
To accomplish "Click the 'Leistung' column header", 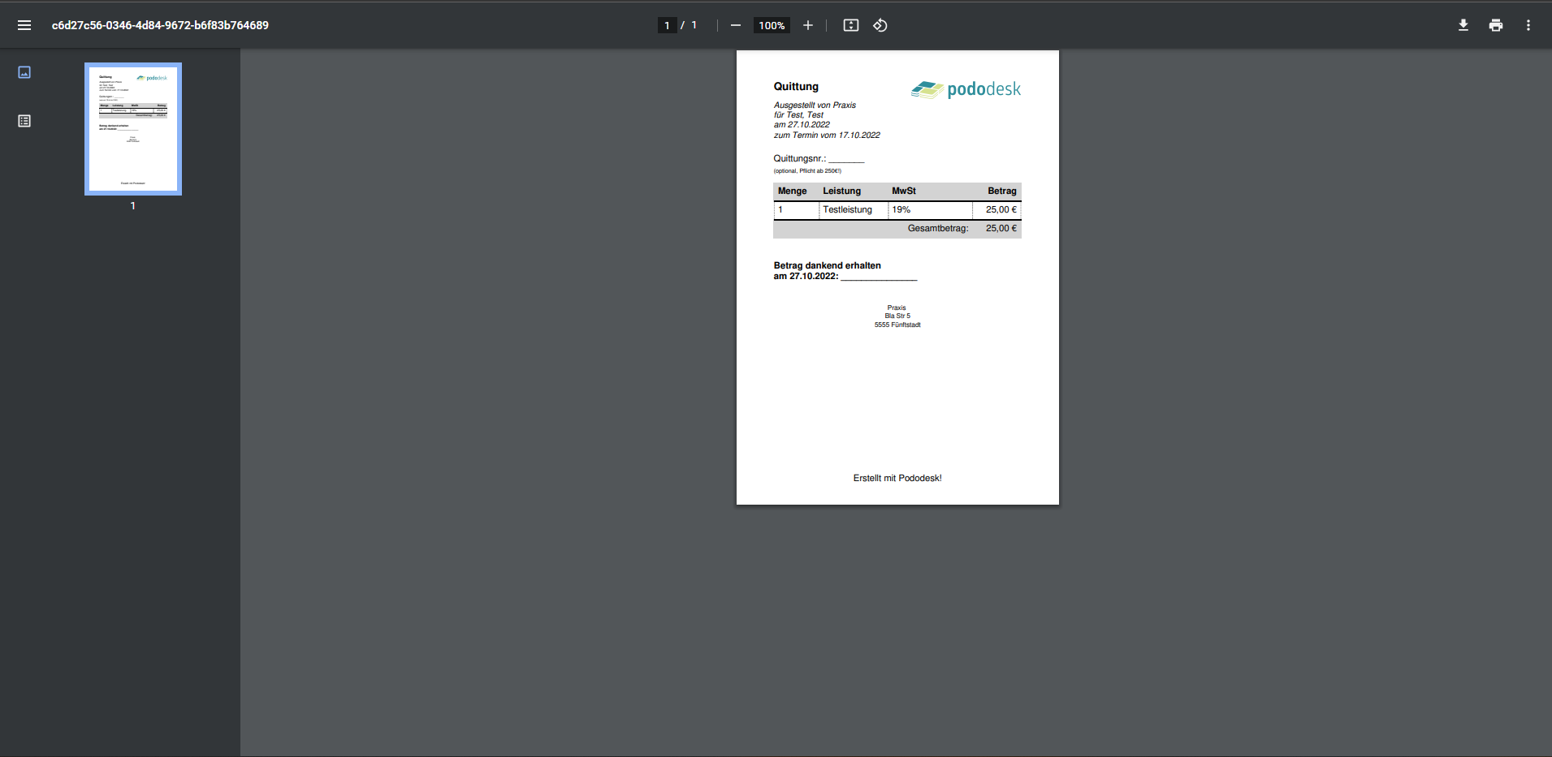I will [x=841, y=191].
